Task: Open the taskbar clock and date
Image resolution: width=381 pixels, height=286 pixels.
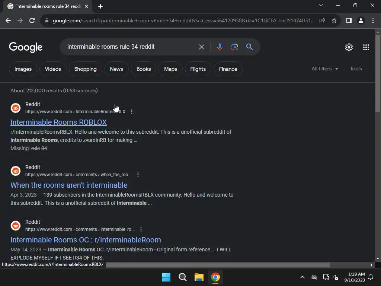Action: (355, 277)
